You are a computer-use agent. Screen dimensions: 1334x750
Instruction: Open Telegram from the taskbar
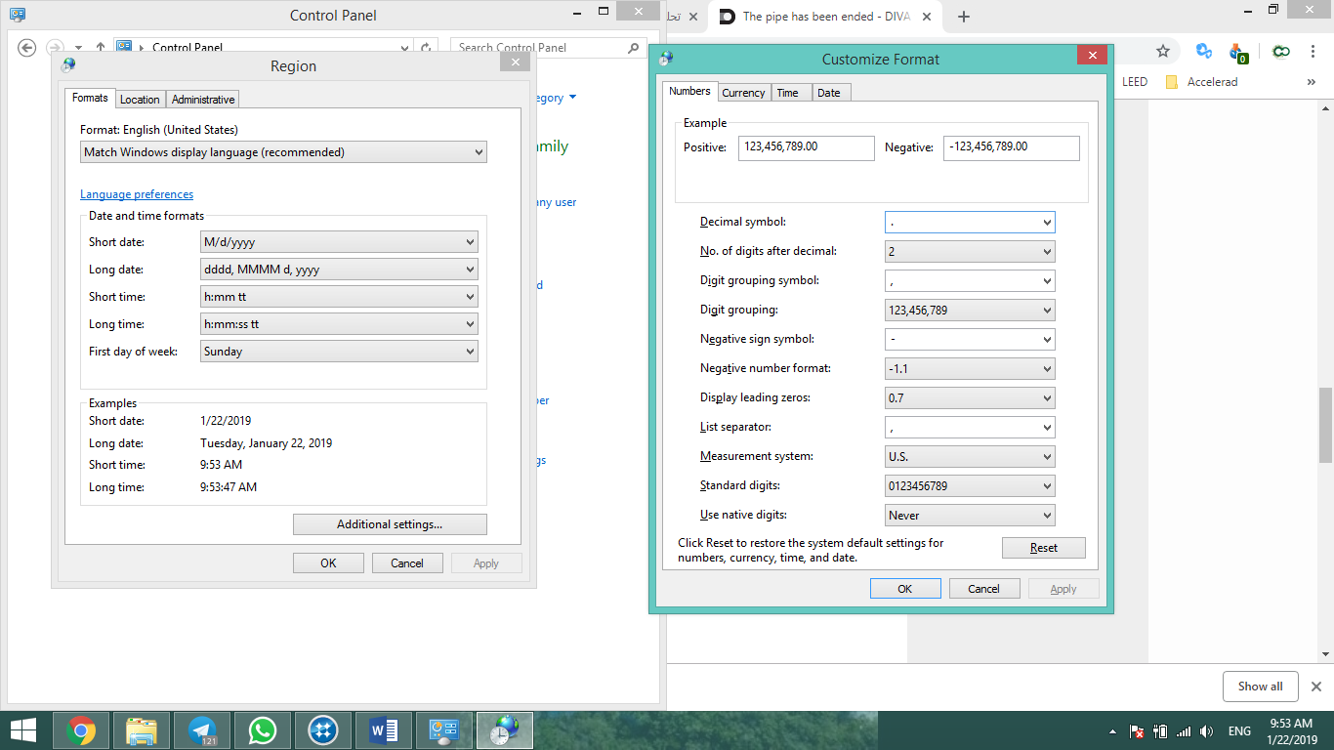click(x=202, y=730)
